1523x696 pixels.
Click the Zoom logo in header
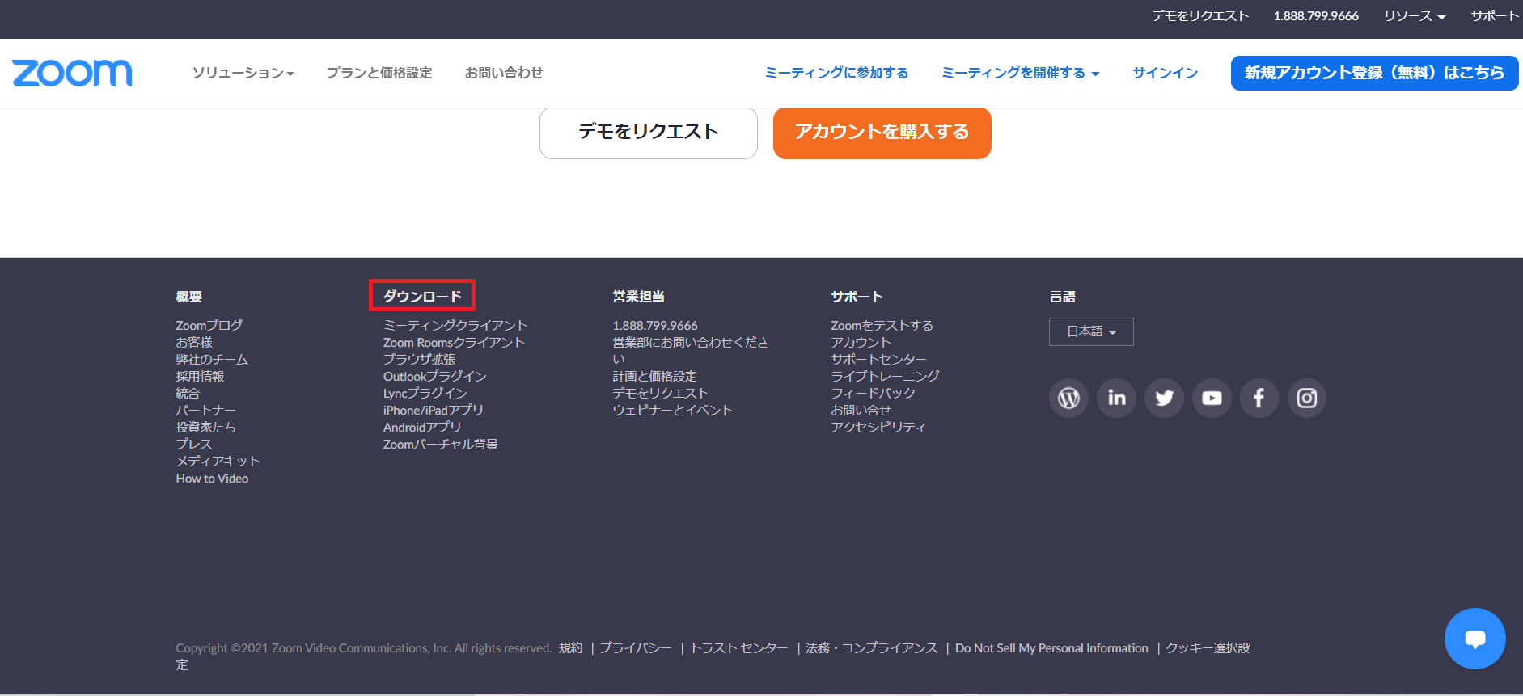coord(72,73)
